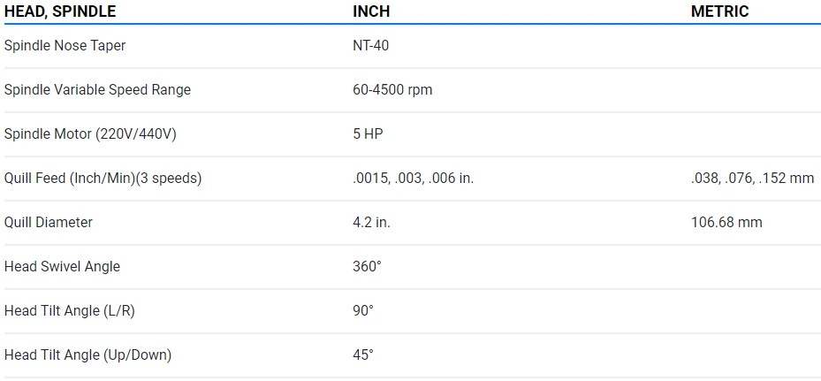Select the Spindle Variable Speed Range label

pyautogui.click(x=97, y=89)
